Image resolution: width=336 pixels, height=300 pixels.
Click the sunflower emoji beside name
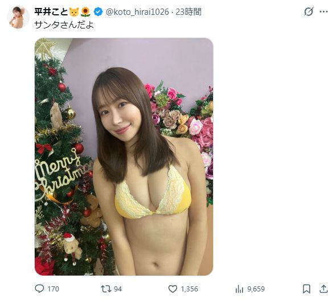[85, 12]
